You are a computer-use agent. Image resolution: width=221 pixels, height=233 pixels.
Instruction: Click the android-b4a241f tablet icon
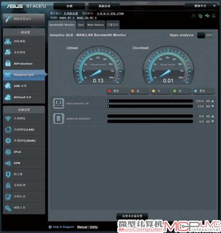point(59,119)
